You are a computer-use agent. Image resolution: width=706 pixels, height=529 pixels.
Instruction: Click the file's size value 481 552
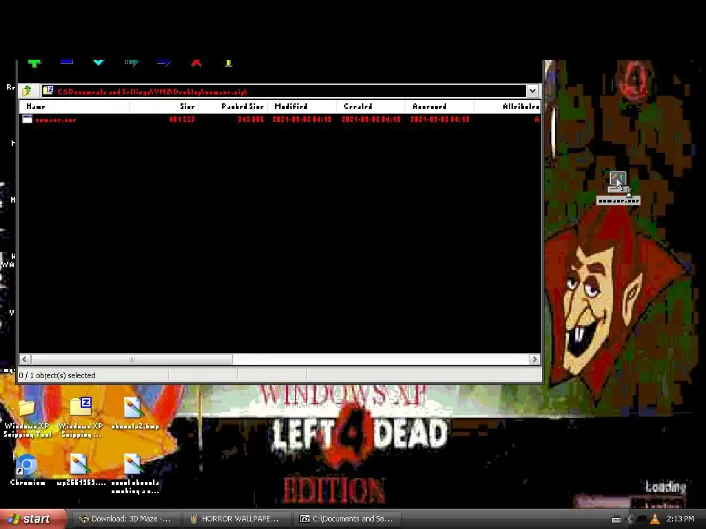(x=182, y=119)
